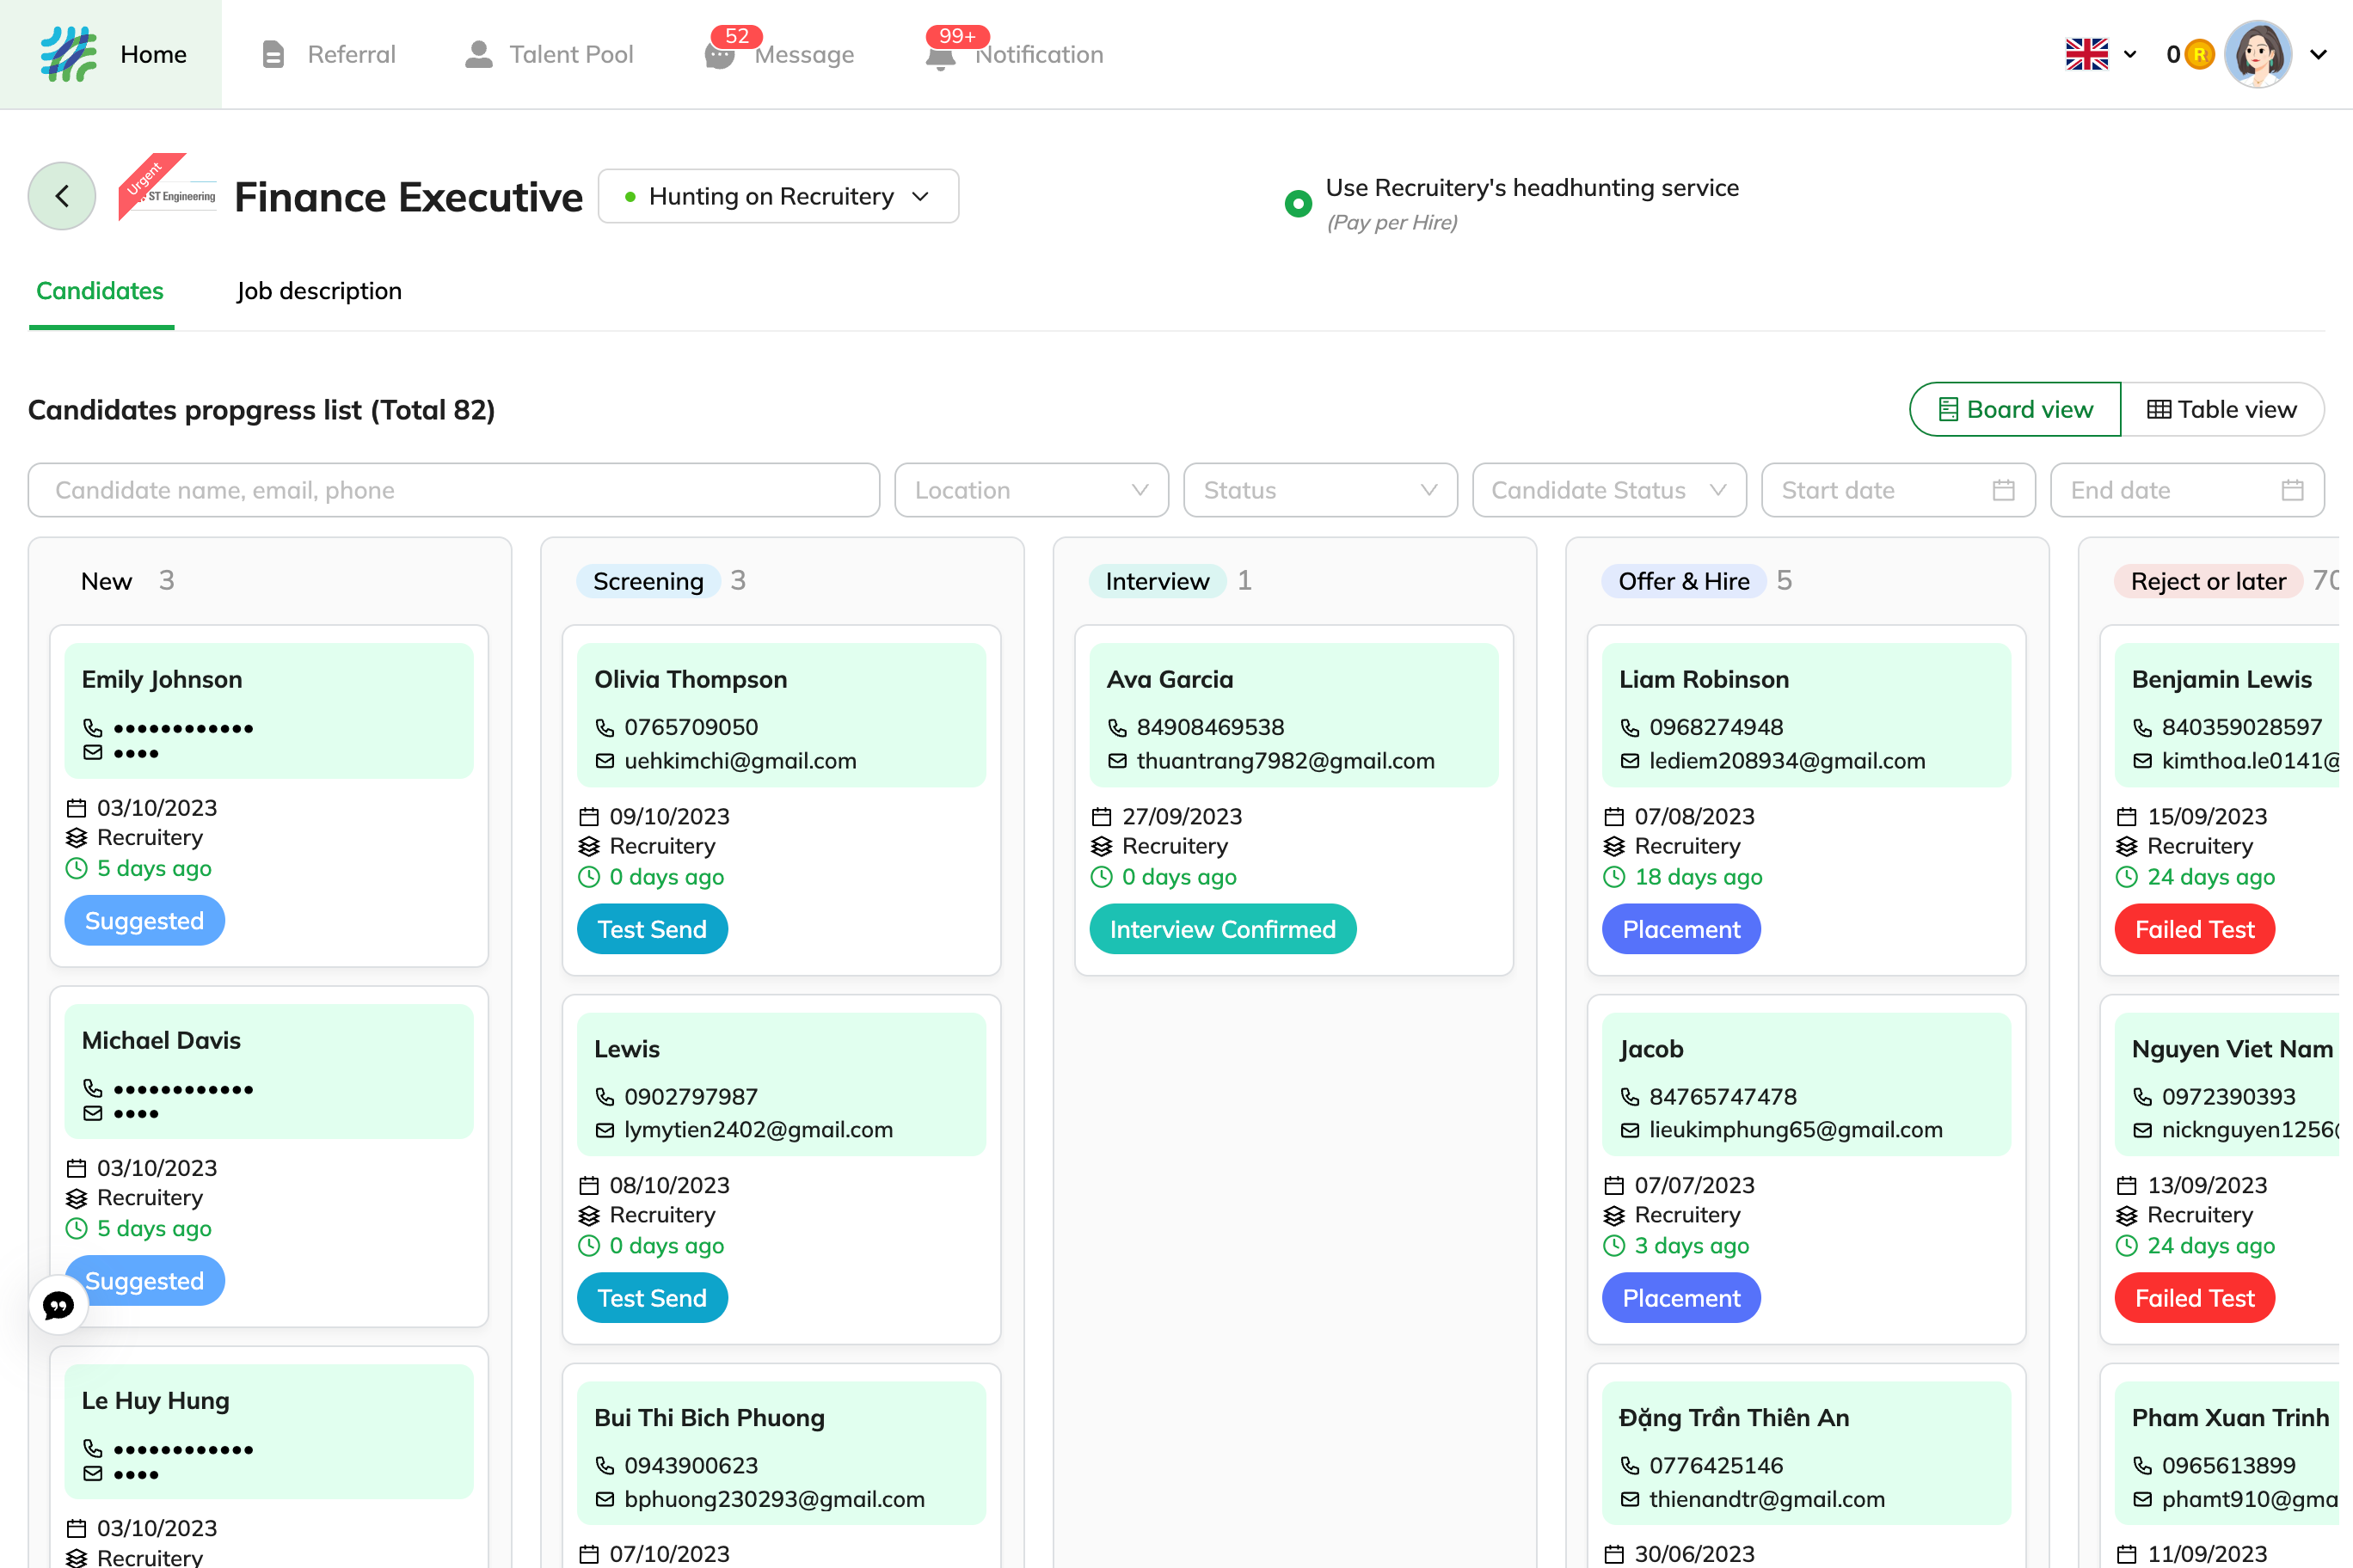Click Placement on Liam Robinson's card
The image size is (2353, 1568).
click(1680, 929)
